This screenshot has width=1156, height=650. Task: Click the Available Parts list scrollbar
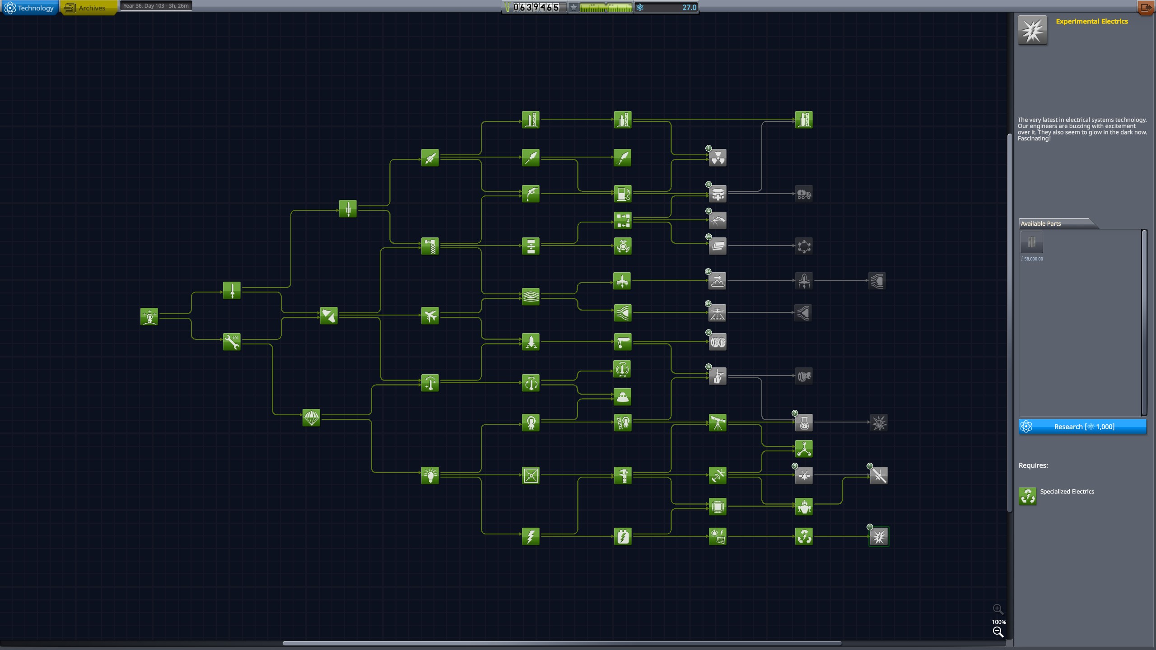(1144, 322)
